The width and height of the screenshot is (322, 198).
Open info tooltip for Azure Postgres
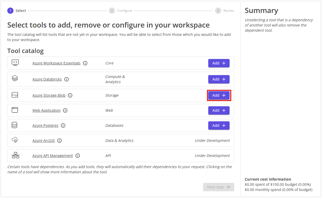(63, 125)
